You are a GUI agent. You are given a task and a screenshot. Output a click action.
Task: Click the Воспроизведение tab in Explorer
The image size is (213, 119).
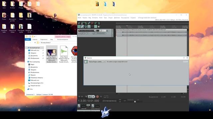(63, 39)
